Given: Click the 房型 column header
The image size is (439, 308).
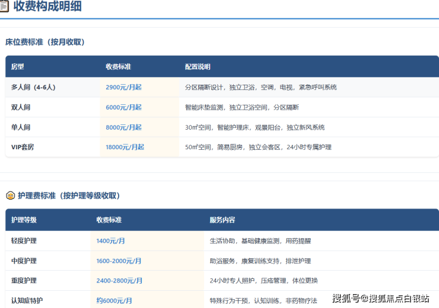Looking at the screenshot, I should [x=18, y=67].
